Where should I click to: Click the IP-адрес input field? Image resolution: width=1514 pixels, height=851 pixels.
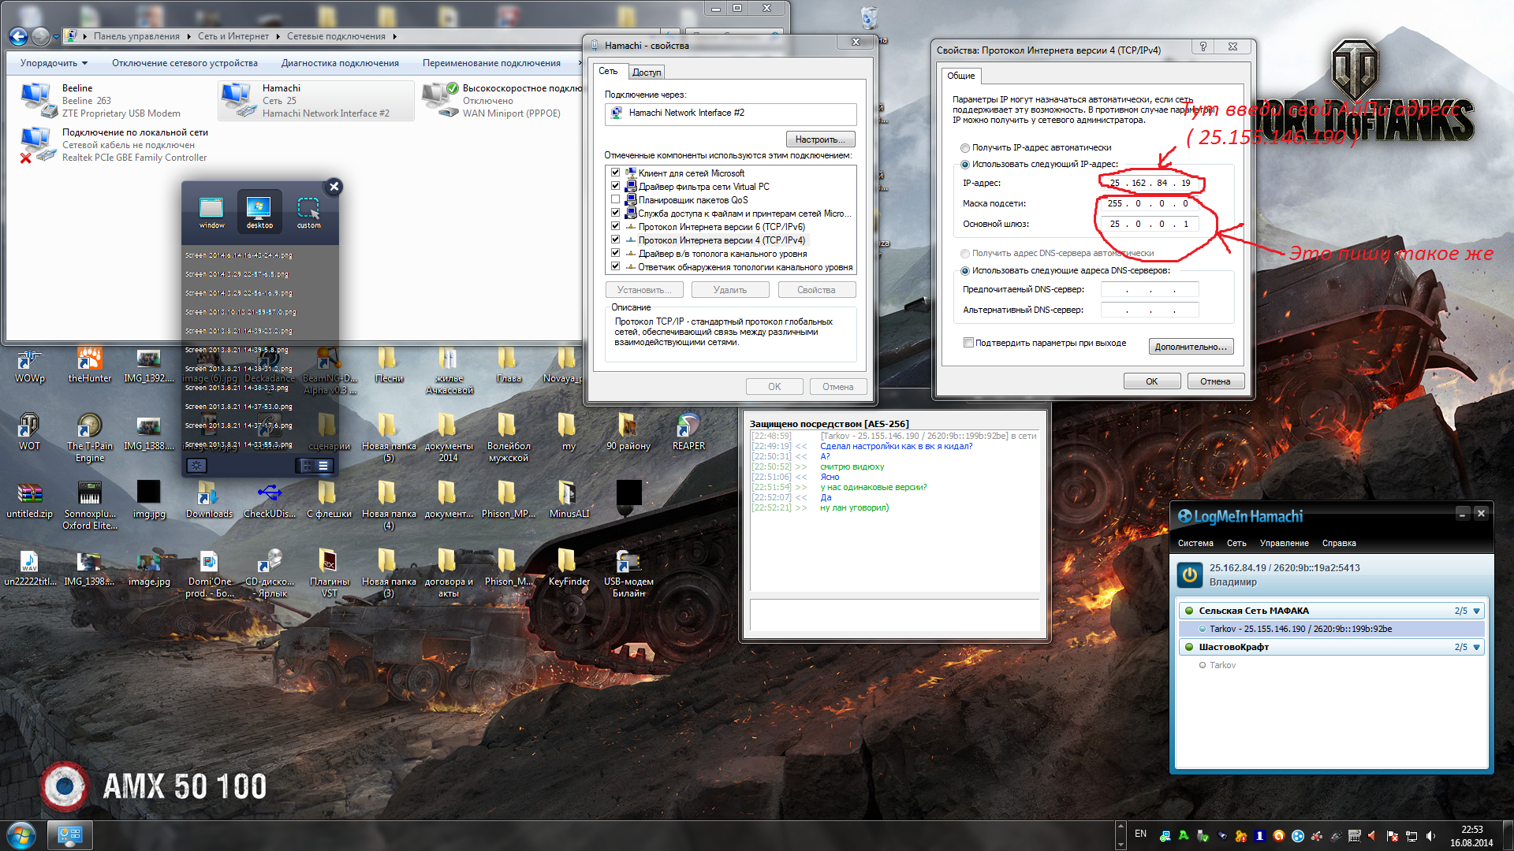pyautogui.click(x=1150, y=183)
